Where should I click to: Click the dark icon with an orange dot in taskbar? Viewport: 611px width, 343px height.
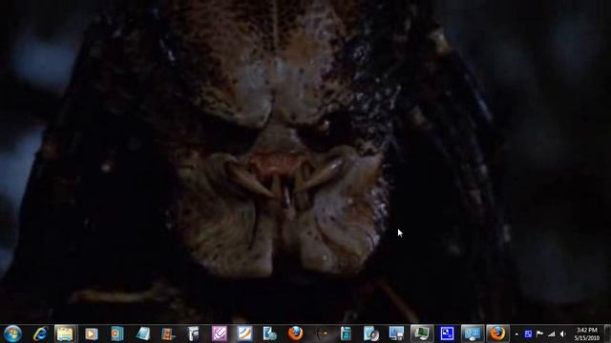[x=321, y=333]
